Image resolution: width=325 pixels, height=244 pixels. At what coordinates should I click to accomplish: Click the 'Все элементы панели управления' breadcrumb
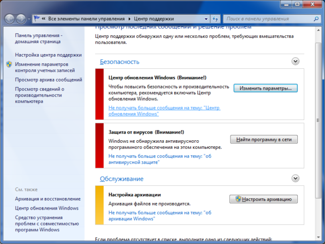86,19
